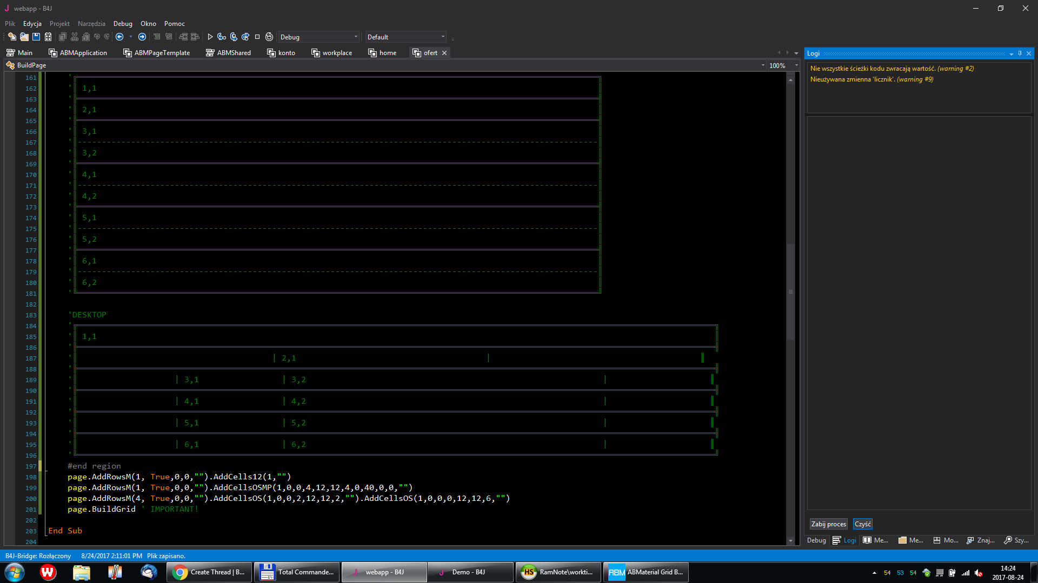Click the Run (play) toolbar button
The image size is (1038, 583).
click(x=210, y=37)
